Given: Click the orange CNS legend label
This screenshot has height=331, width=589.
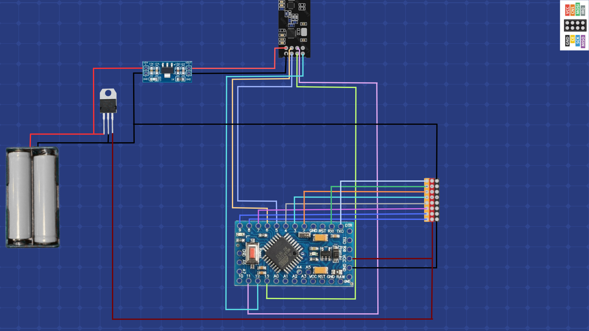Looking at the screenshot, I should click(572, 11).
